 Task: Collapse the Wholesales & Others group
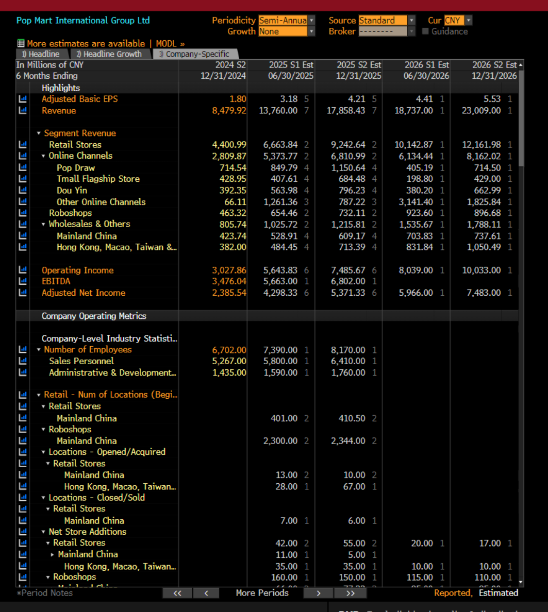point(43,225)
